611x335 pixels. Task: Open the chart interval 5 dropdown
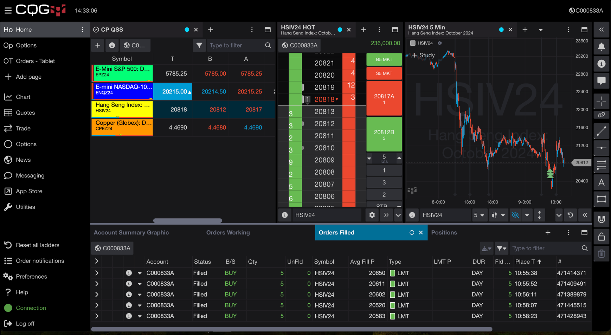pyautogui.click(x=479, y=215)
